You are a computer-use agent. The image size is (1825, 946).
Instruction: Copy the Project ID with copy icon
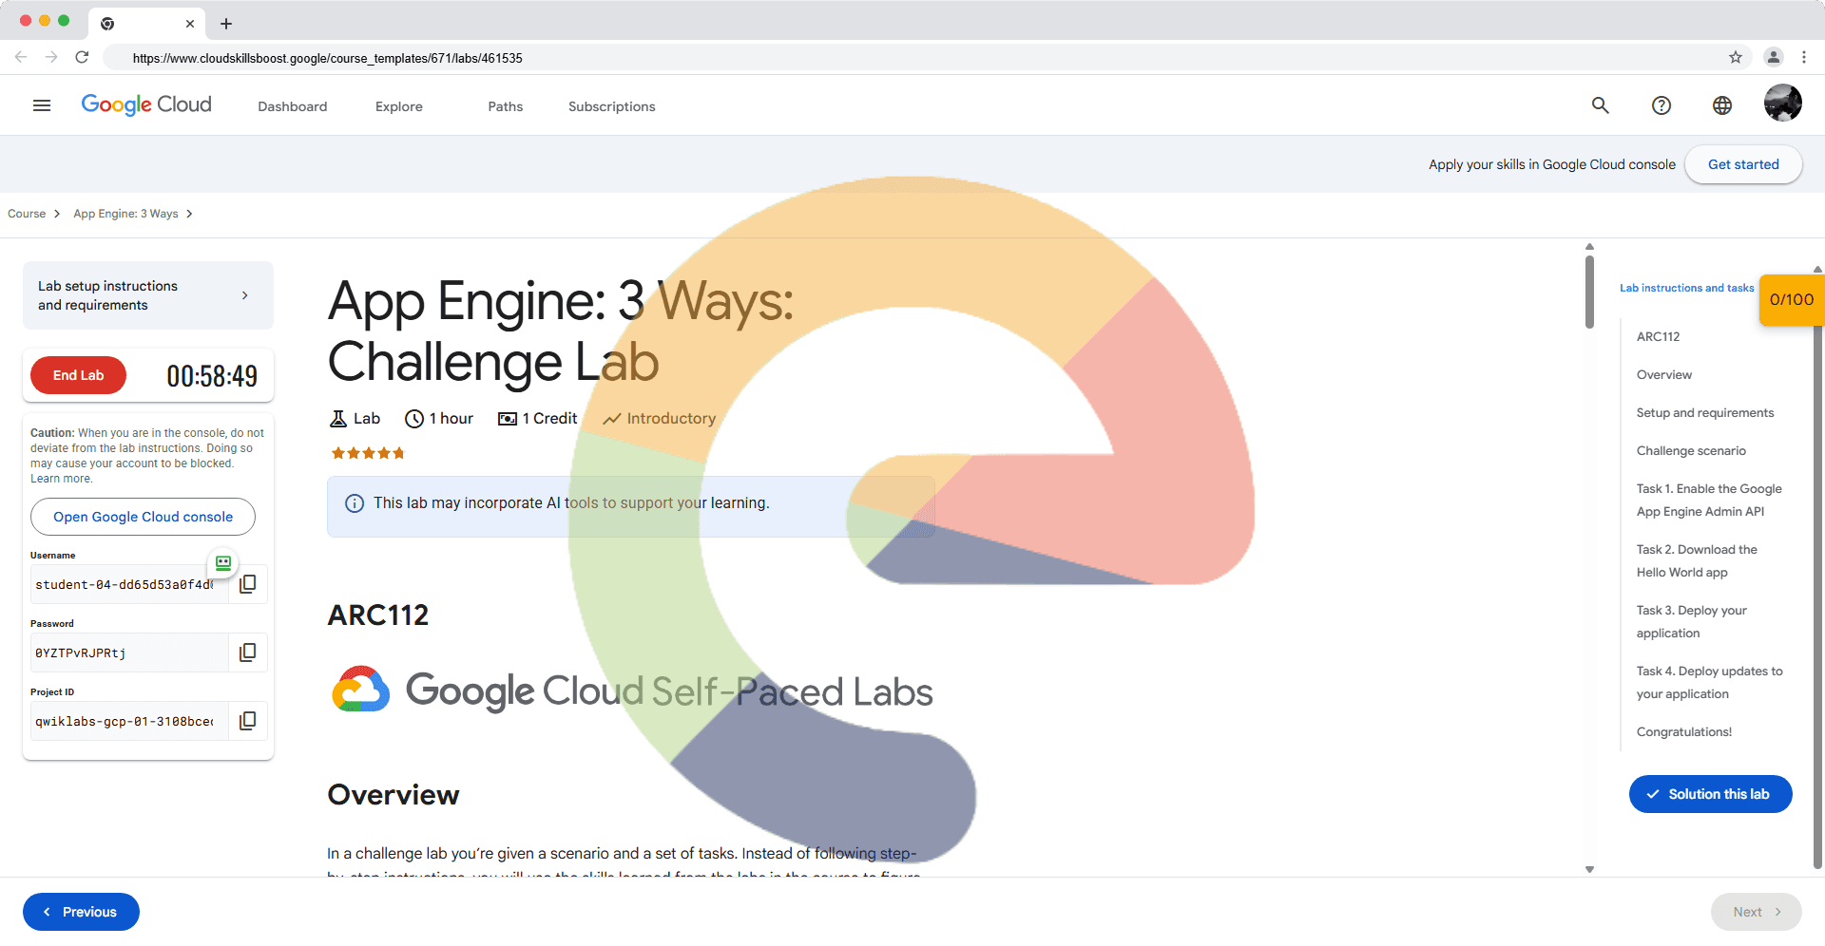(248, 721)
